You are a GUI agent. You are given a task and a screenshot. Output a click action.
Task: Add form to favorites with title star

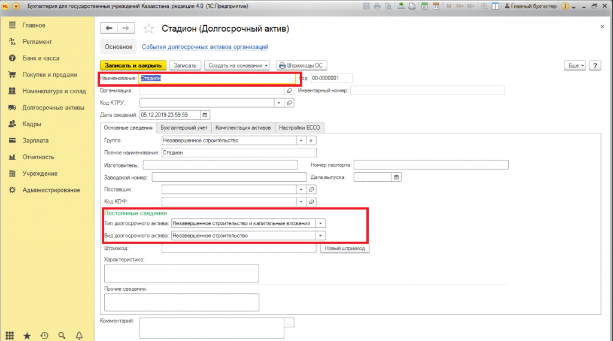[x=150, y=29]
